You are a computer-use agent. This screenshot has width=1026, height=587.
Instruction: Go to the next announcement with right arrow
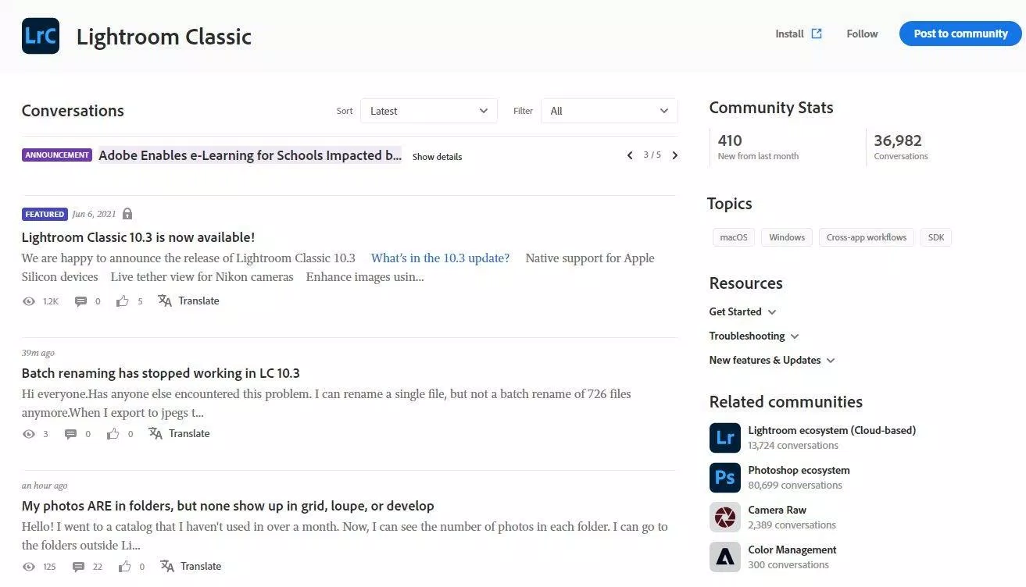(x=675, y=155)
